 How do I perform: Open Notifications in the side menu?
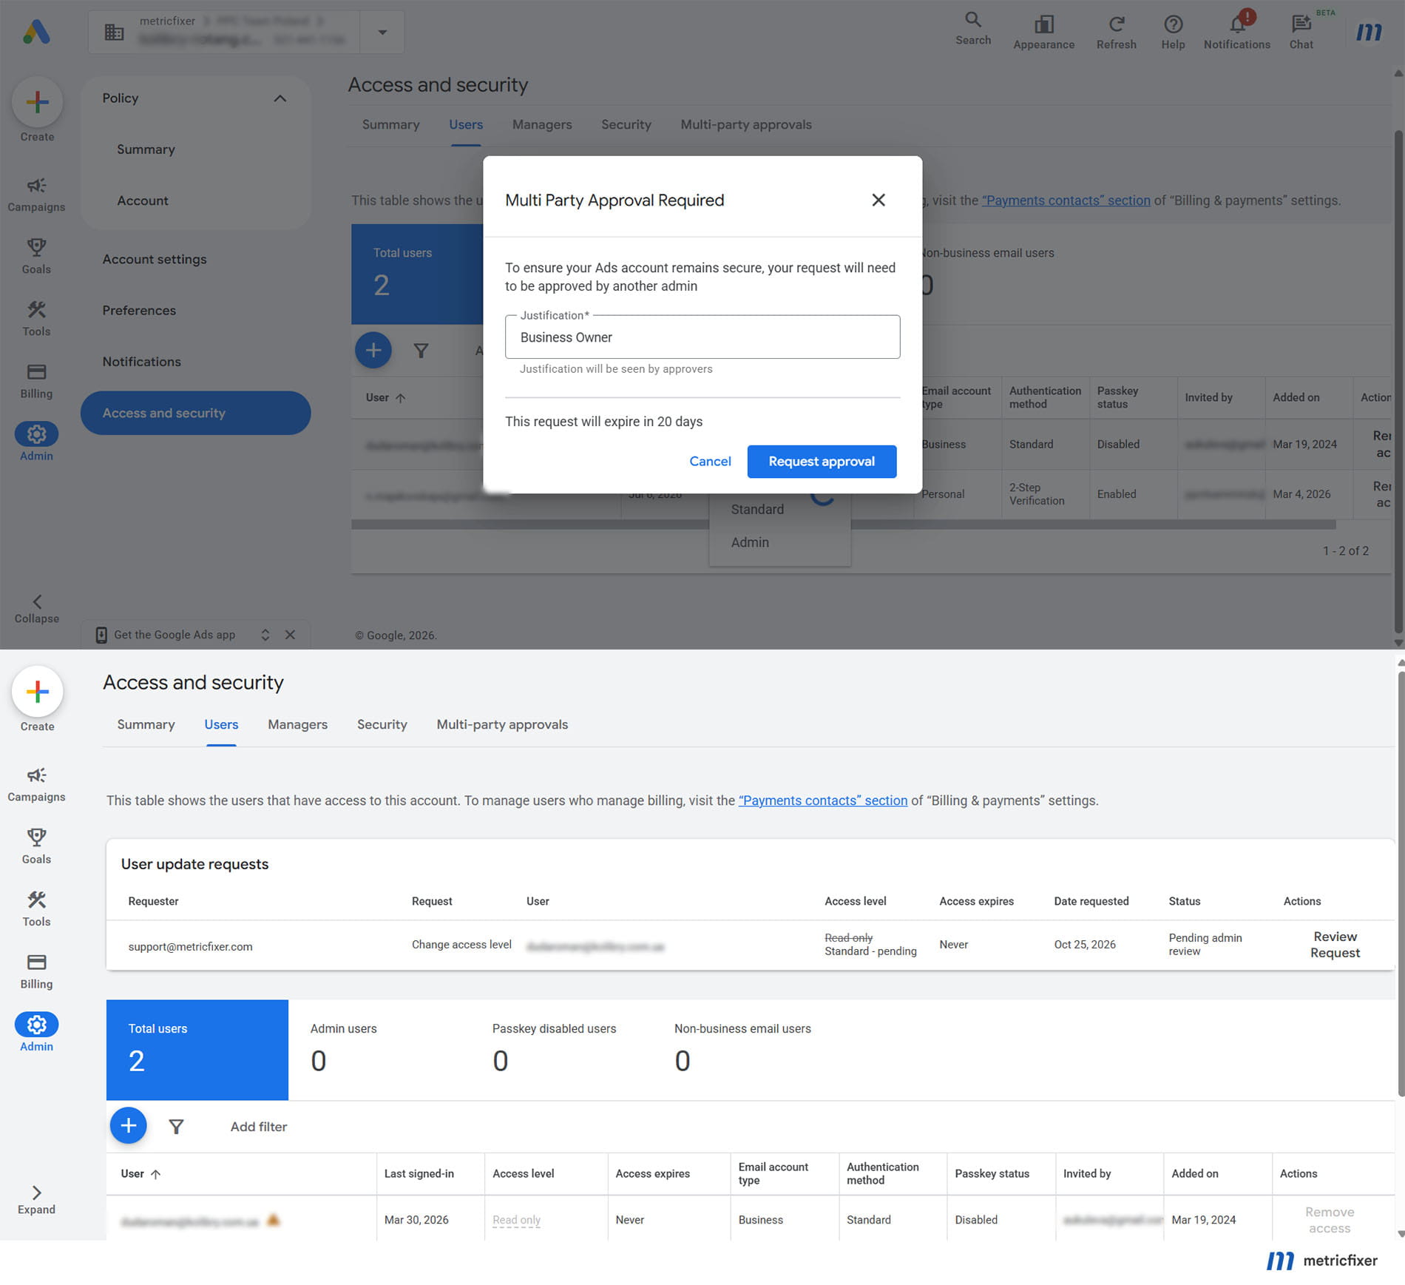coord(141,362)
